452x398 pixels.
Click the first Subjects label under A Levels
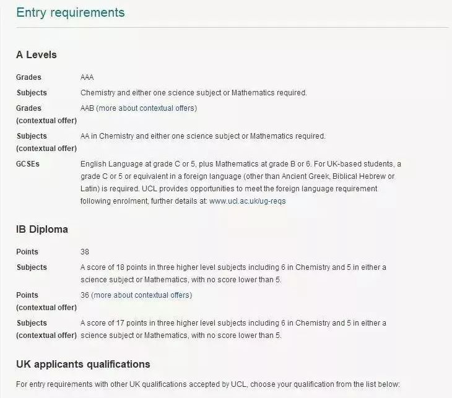click(32, 93)
